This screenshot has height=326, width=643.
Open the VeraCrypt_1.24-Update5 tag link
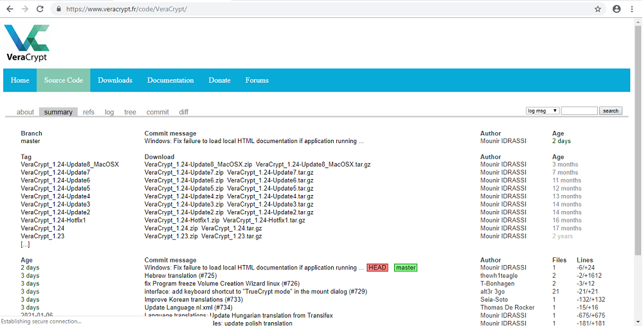(55, 189)
